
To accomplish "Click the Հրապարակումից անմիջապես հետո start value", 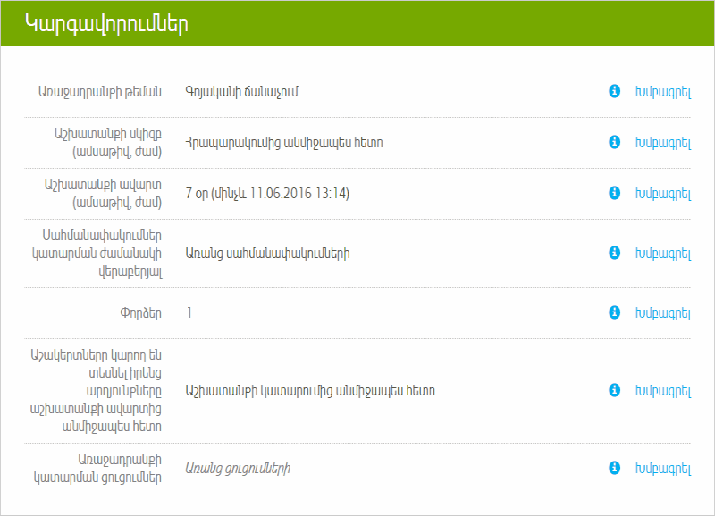I will click(283, 142).
